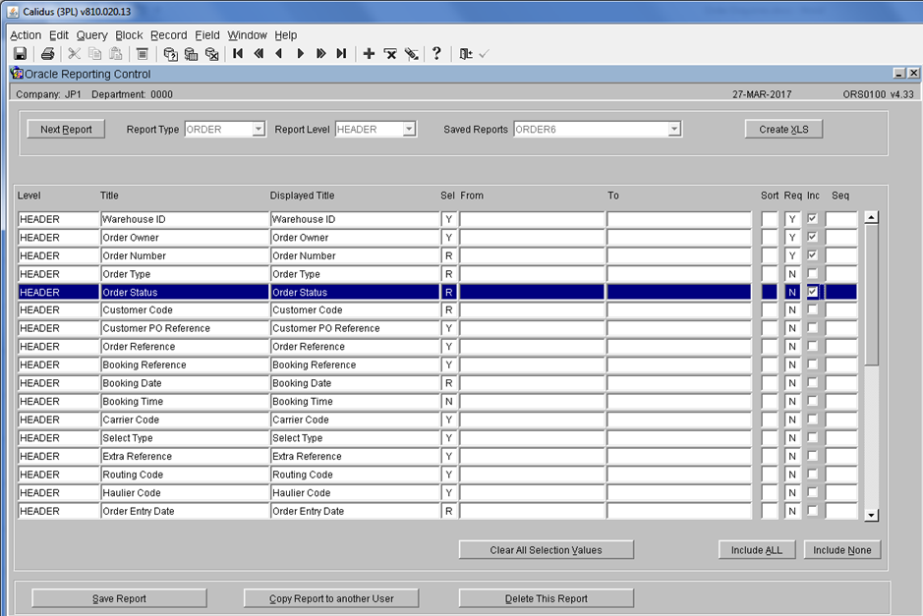Uncheck Inc box for Order Number
Screen dimensions: 923x616
[812, 255]
